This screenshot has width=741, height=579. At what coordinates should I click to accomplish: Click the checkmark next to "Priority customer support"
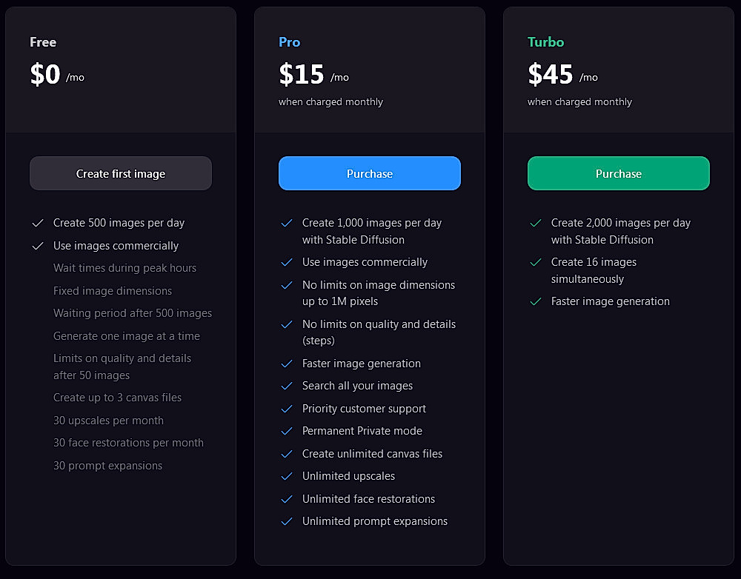[x=287, y=409]
